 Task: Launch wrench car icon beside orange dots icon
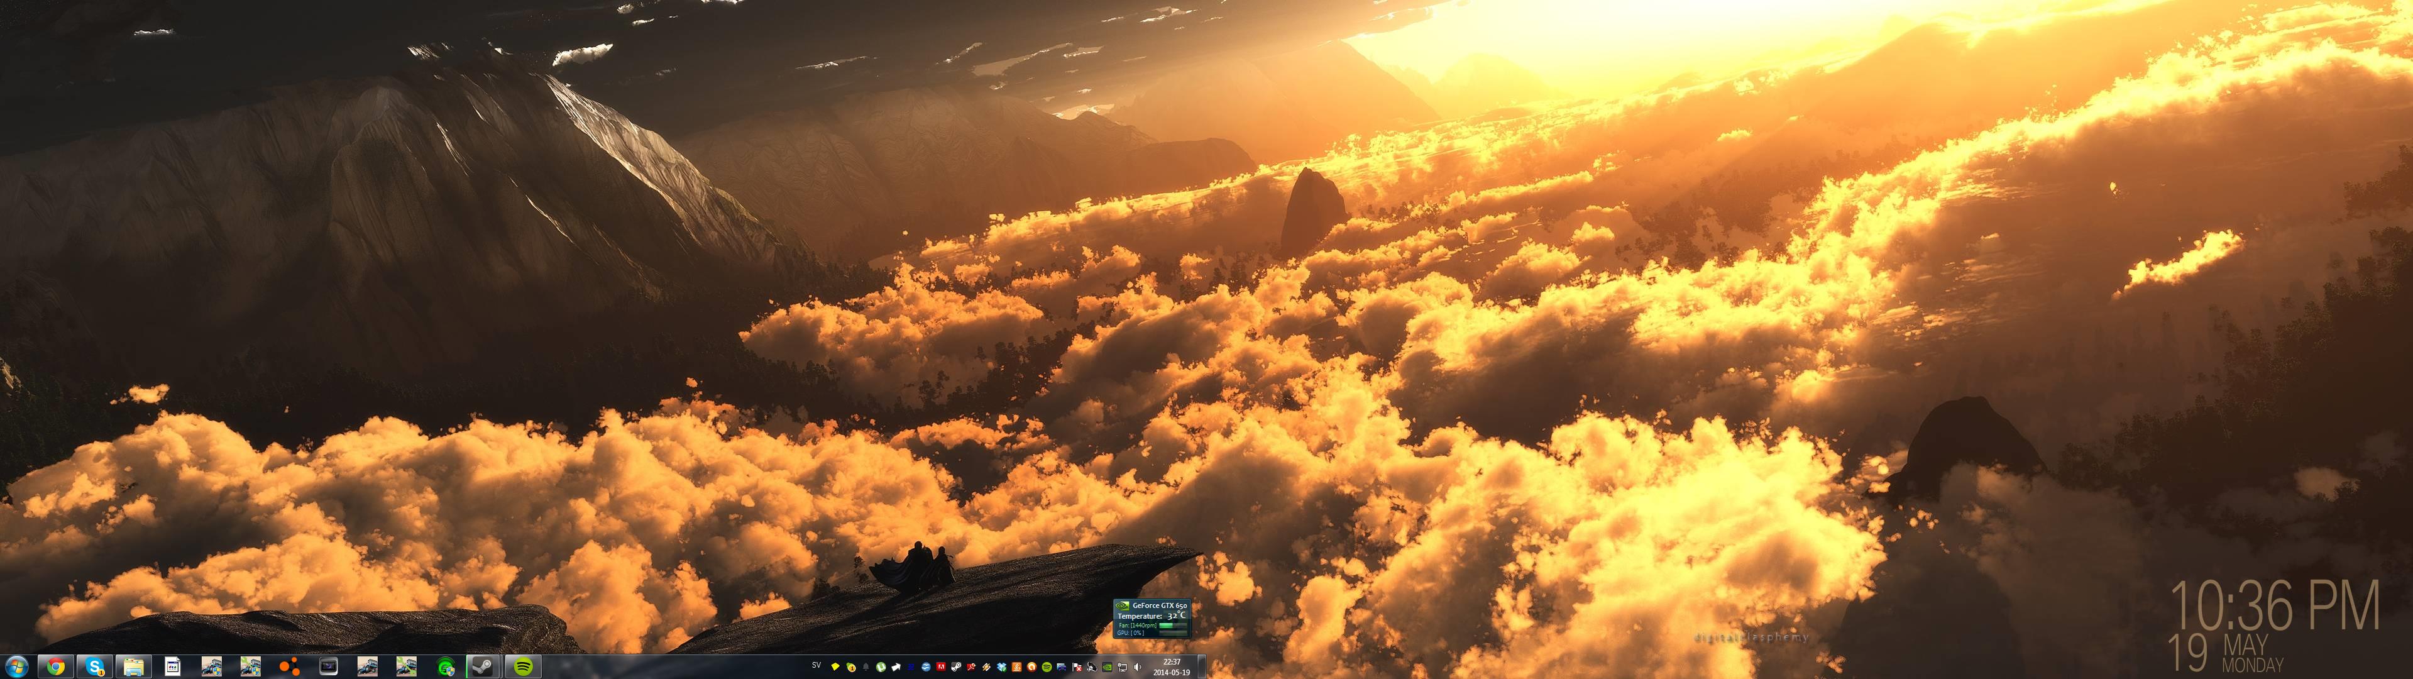pyautogui.click(x=251, y=667)
